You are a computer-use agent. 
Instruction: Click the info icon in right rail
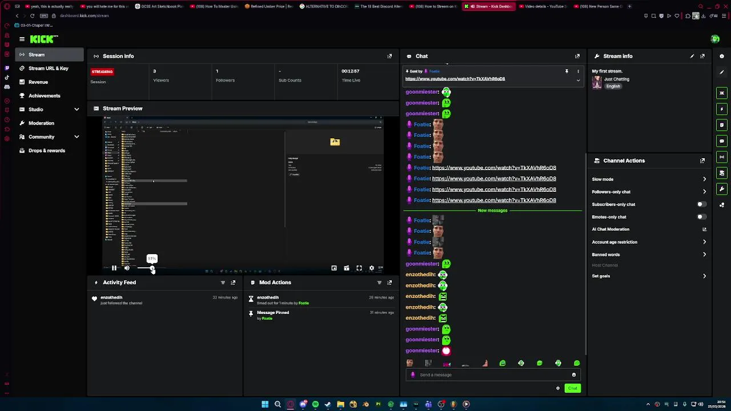(722, 56)
